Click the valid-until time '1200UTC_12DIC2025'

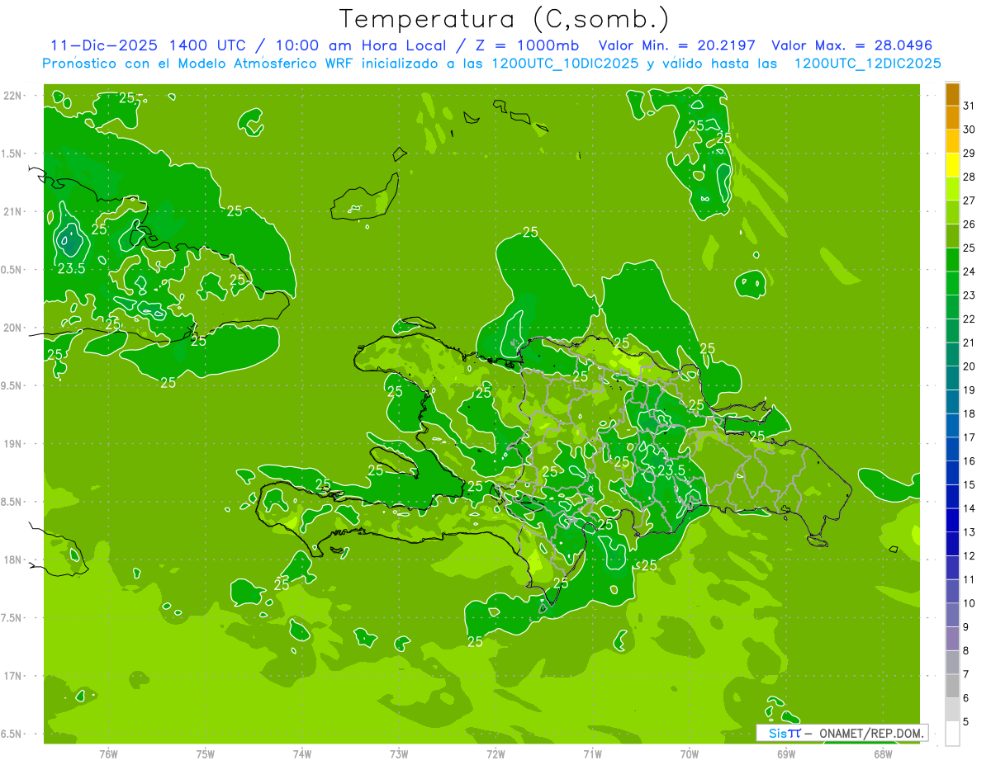tap(867, 64)
